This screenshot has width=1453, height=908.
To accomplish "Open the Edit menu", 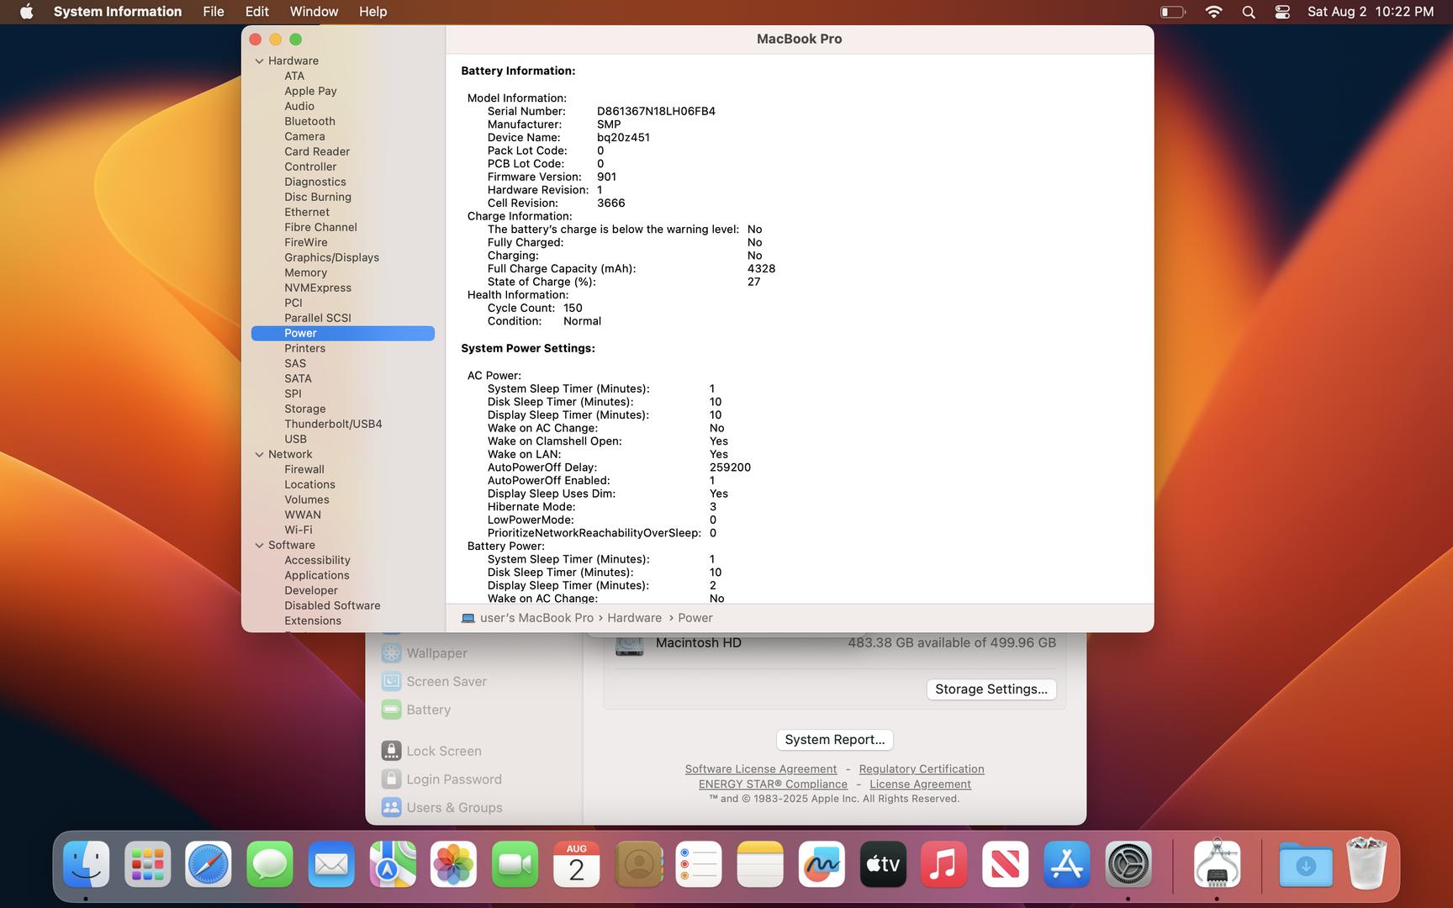I will click(256, 12).
